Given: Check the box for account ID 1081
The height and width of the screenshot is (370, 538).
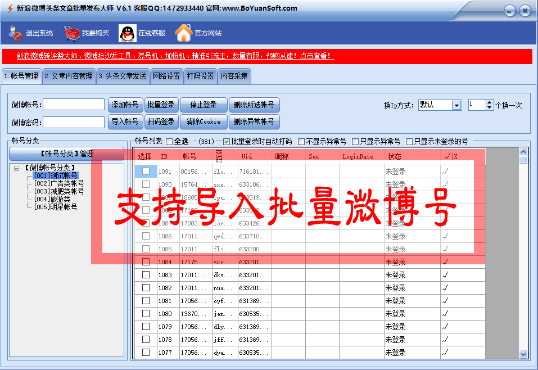Looking at the screenshot, I should click(146, 301).
